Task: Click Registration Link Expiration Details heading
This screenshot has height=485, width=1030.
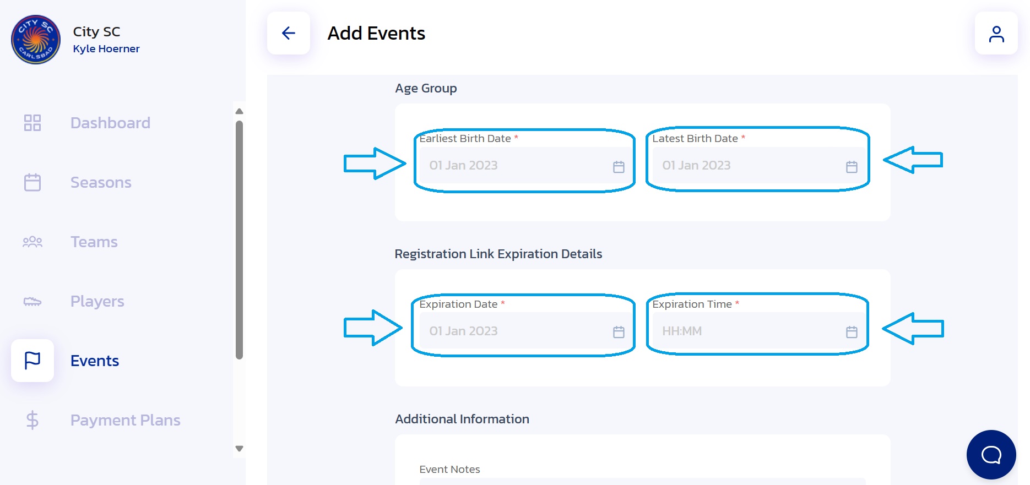Action: (498, 254)
